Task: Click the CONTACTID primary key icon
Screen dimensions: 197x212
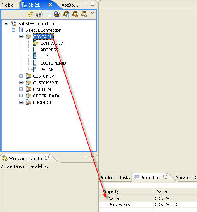Action: coord(36,43)
